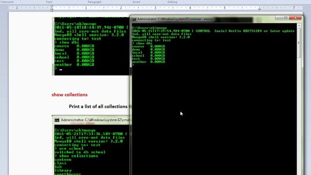Open the mongo cmd window's title bar system icon
Screen dimensions: 311x175
tap(134, 19)
